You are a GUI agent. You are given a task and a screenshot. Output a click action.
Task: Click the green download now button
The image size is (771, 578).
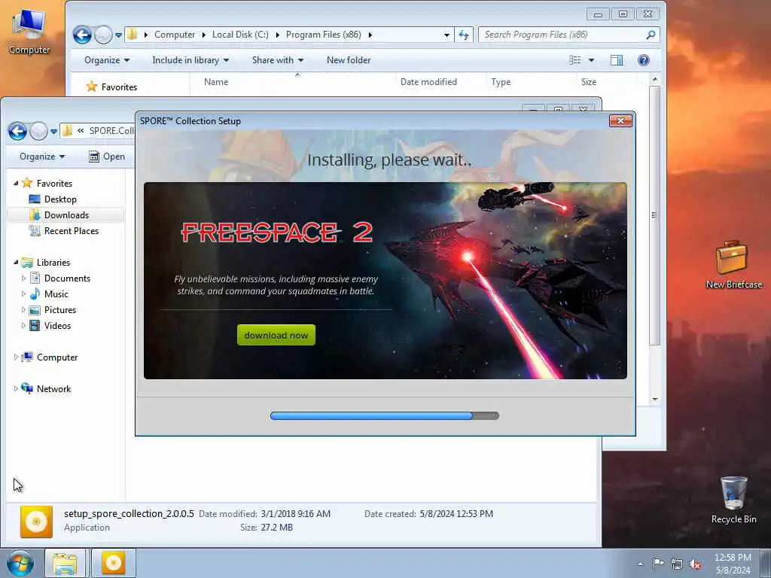[276, 335]
